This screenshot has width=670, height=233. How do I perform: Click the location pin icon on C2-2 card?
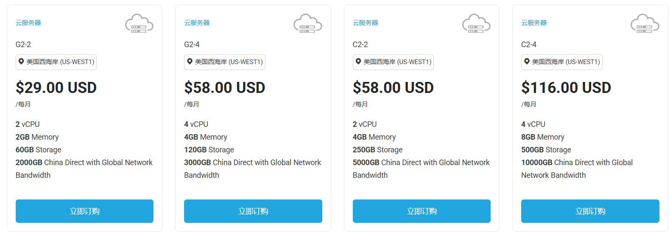click(358, 62)
